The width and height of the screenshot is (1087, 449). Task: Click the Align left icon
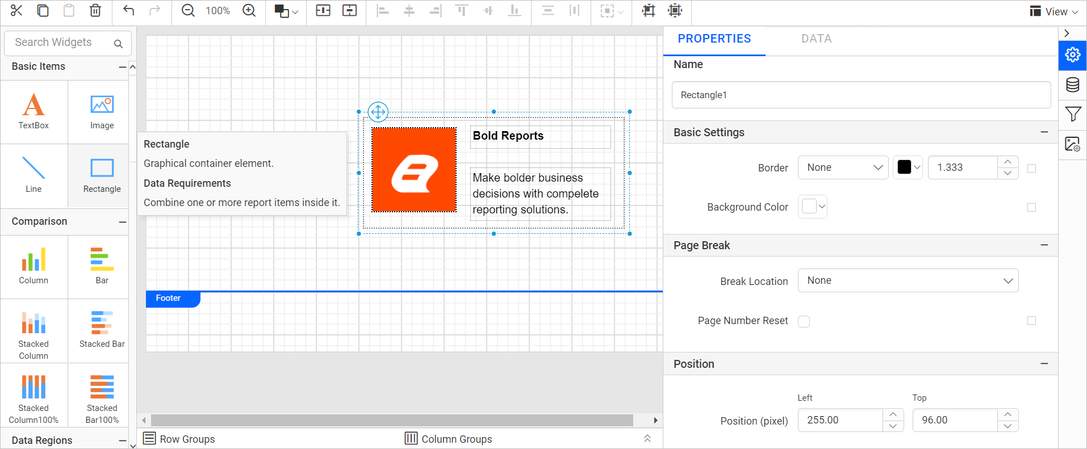(x=383, y=11)
